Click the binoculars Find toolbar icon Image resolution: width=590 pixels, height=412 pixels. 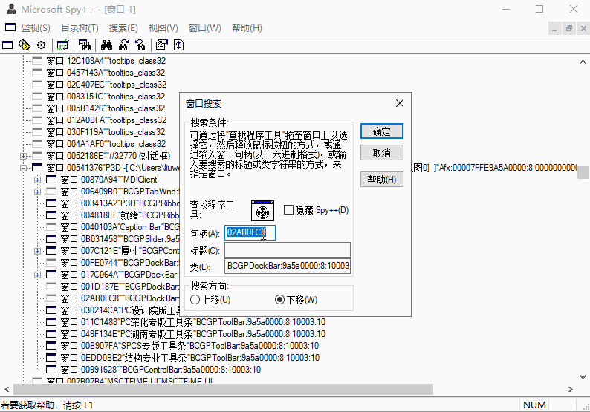coord(106,45)
